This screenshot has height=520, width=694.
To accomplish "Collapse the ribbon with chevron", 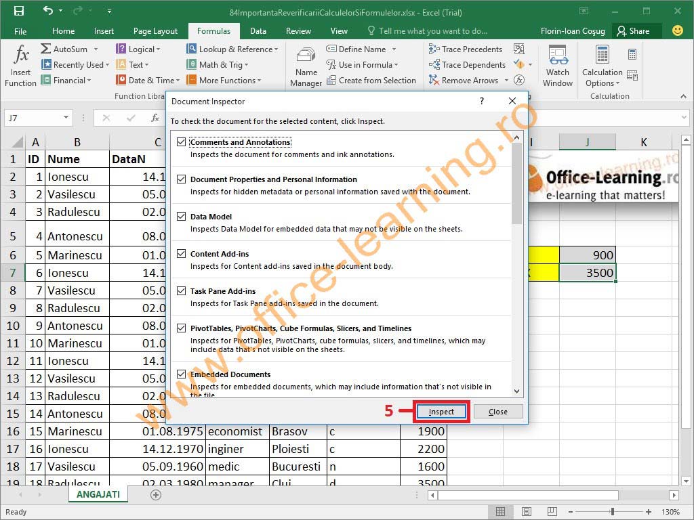I will coord(683,96).
